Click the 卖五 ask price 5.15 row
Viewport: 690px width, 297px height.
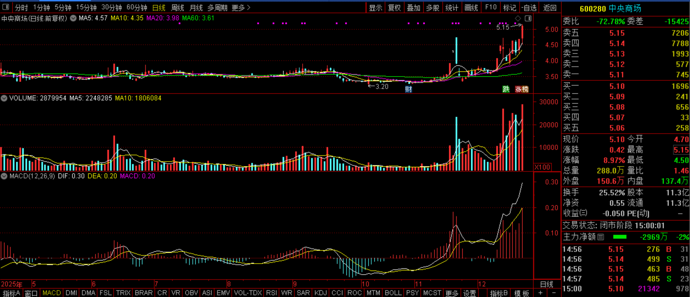[626, 33]
